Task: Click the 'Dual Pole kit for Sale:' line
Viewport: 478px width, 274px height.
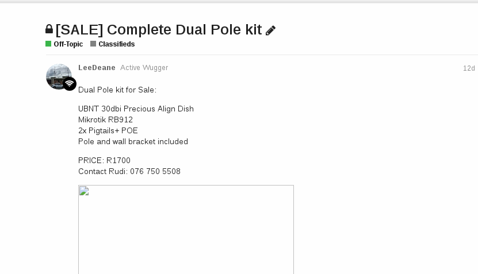Action: (x=117, y=90)
